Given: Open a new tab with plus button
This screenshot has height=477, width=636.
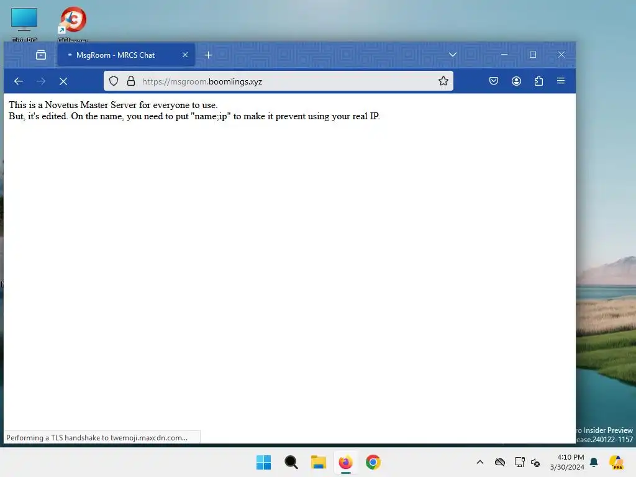Looking at the screenshot, I should [x=208, y=55].
